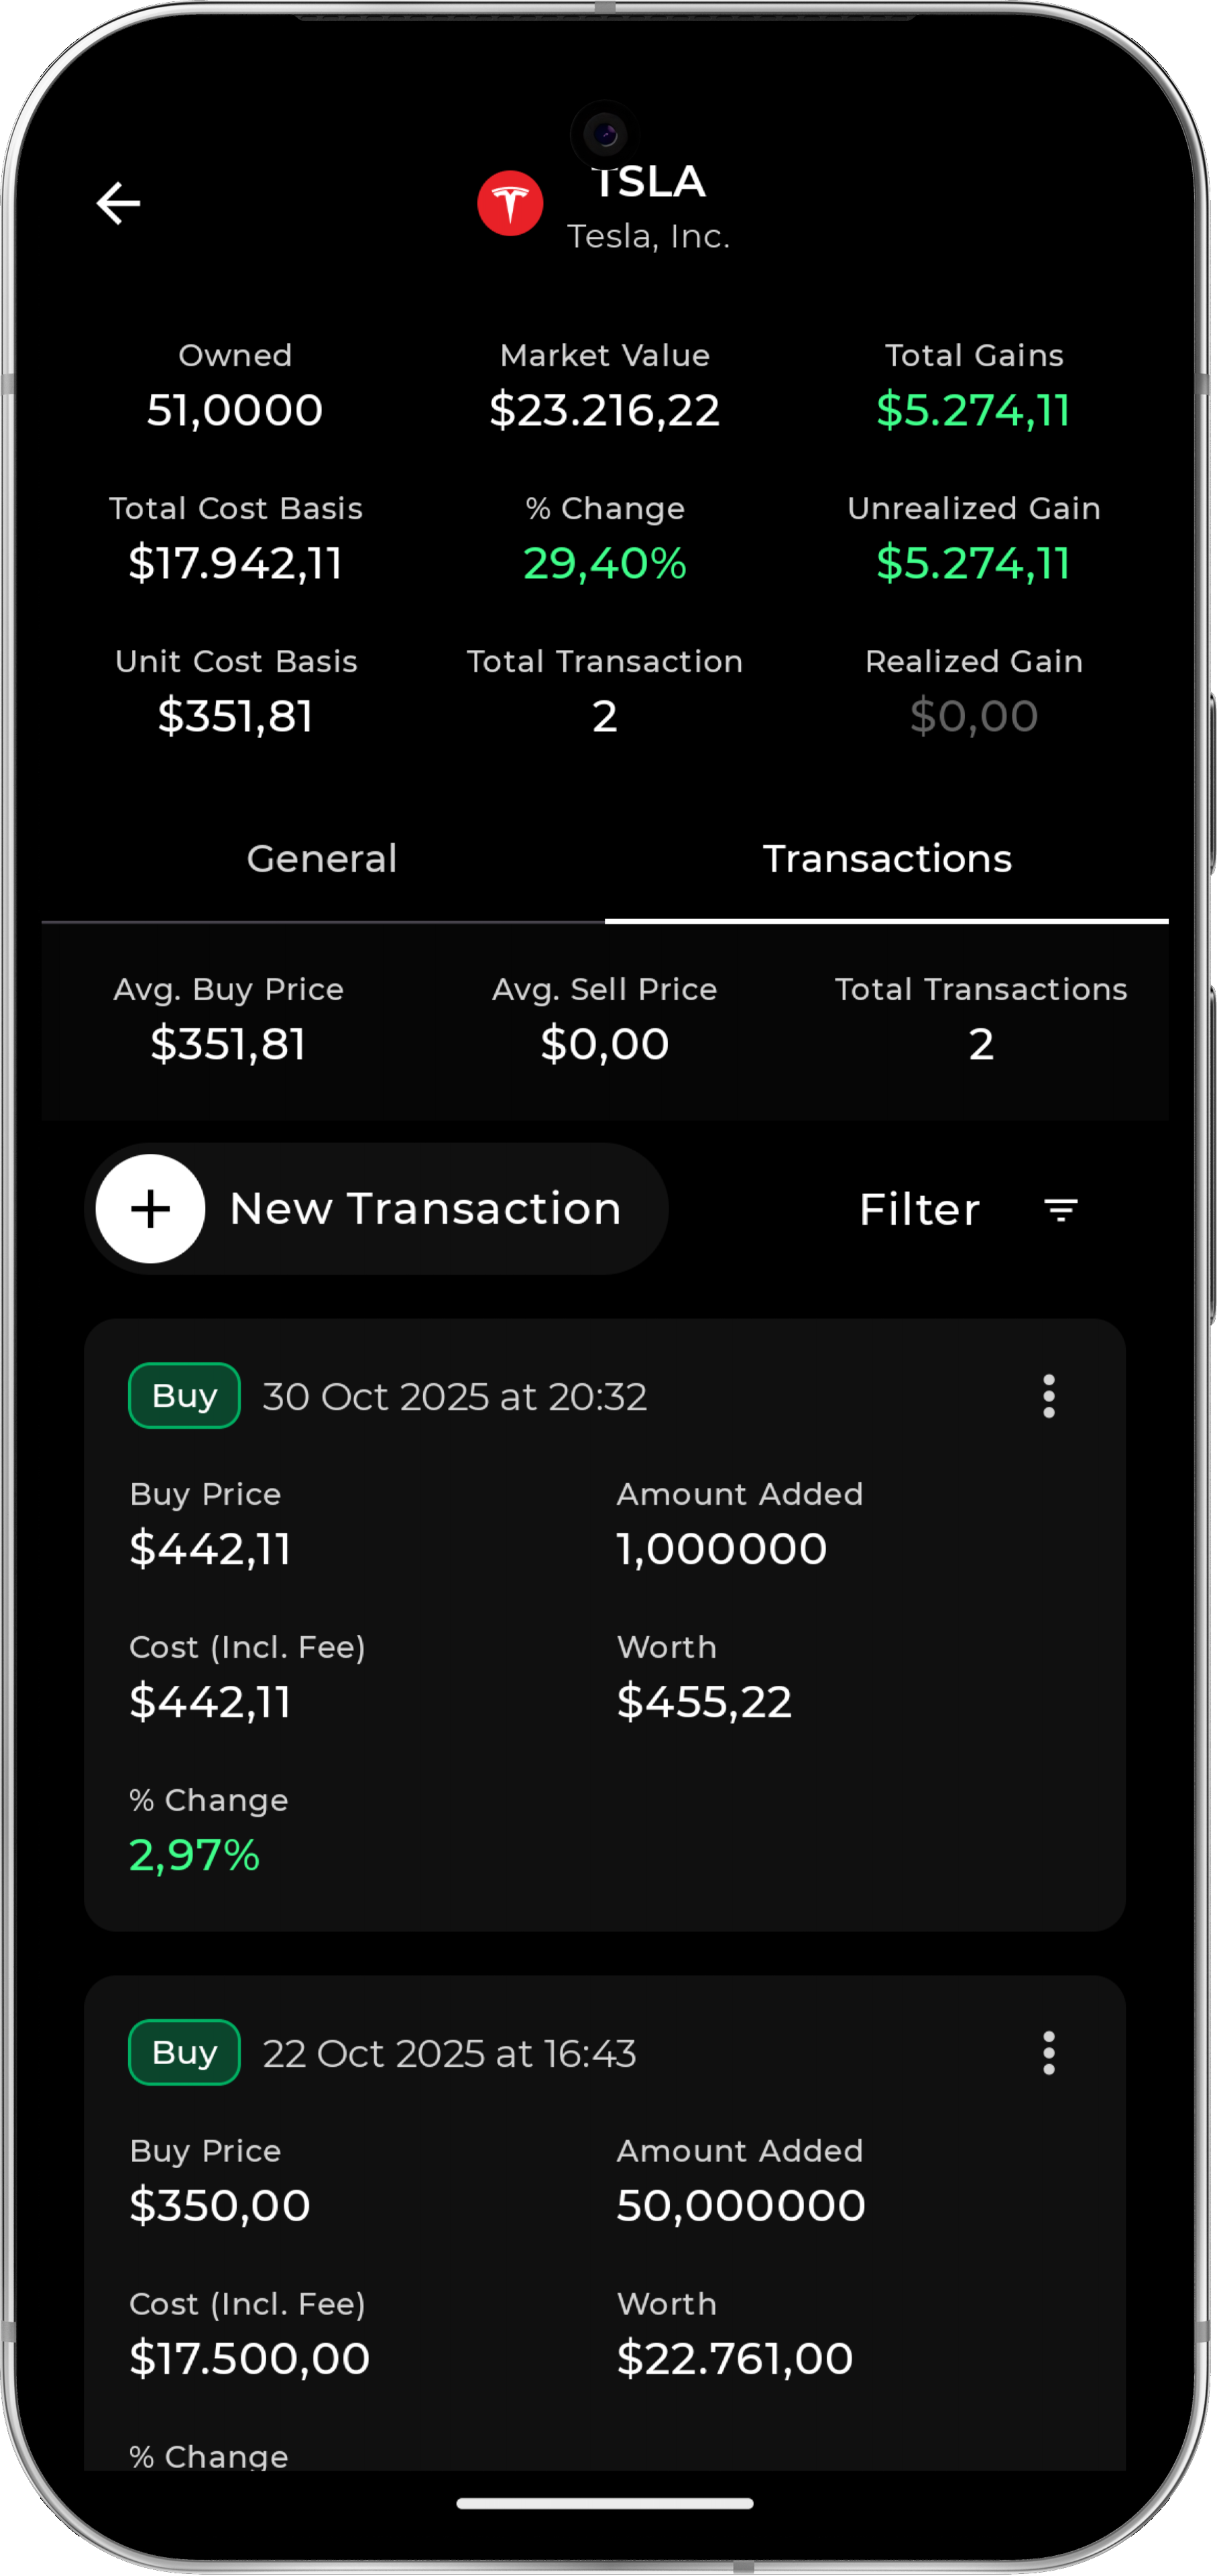1217x2576 pixels.
Task: Tap the Tesla logo icon
Action: point(510,204)
